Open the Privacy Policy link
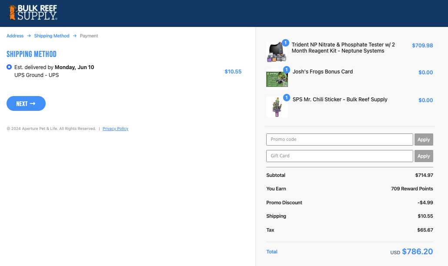The image size is (448, 266). click(x=115, y=129)
